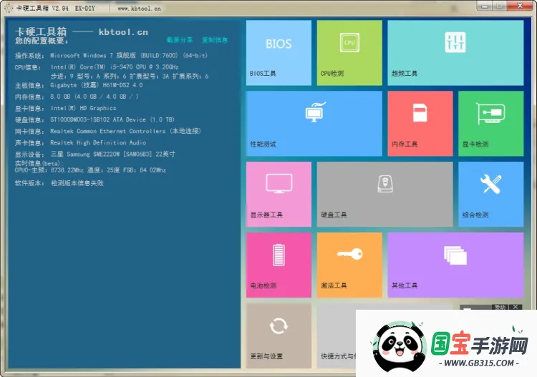Select the CPU0-主频 8738.22MHz line
The image size is (537, 377).
pos(90,170)
